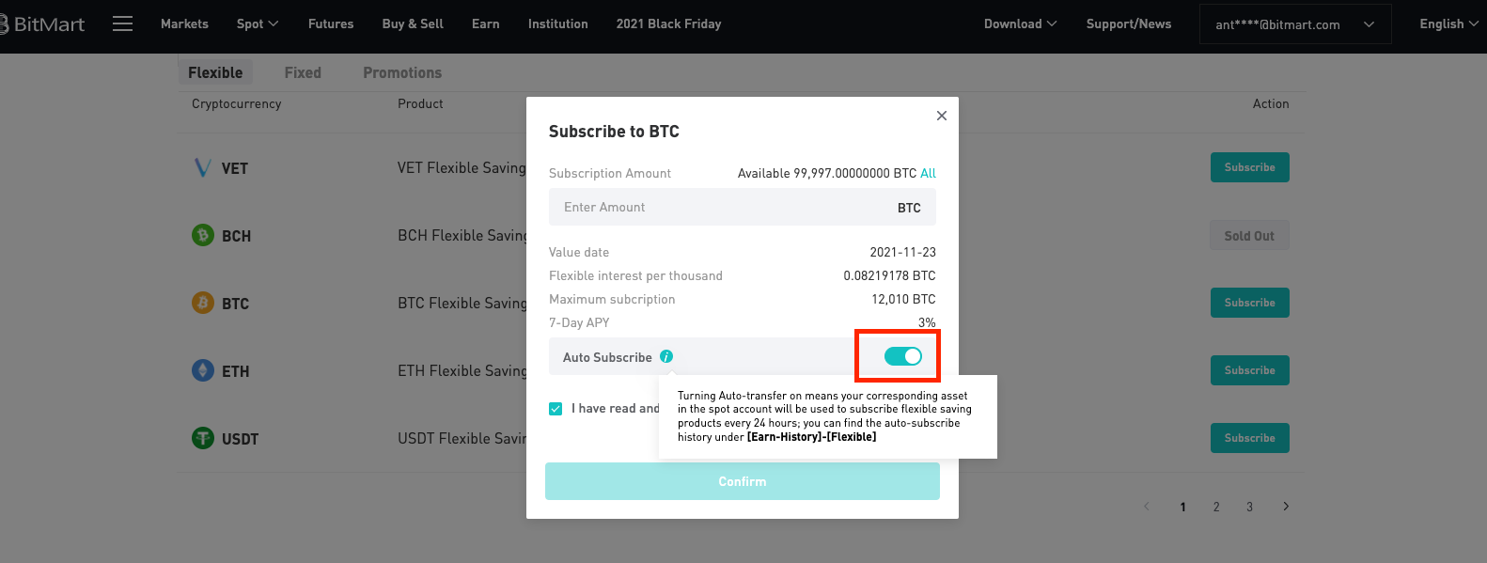Expand the account email dropdown
The image size is (1487, 563).
pyautogui.click(x=1295, y=24)
